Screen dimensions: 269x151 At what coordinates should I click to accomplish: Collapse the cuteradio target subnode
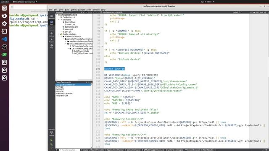click(x=59, y=20)
